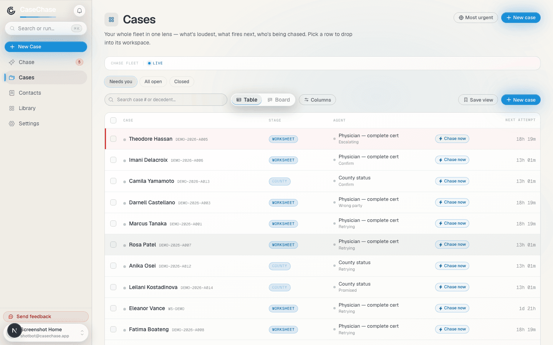The height and width of the screenshot is (345, 553).
Task: Chase now for Fatima Boateng
Action: pos(452,329)
